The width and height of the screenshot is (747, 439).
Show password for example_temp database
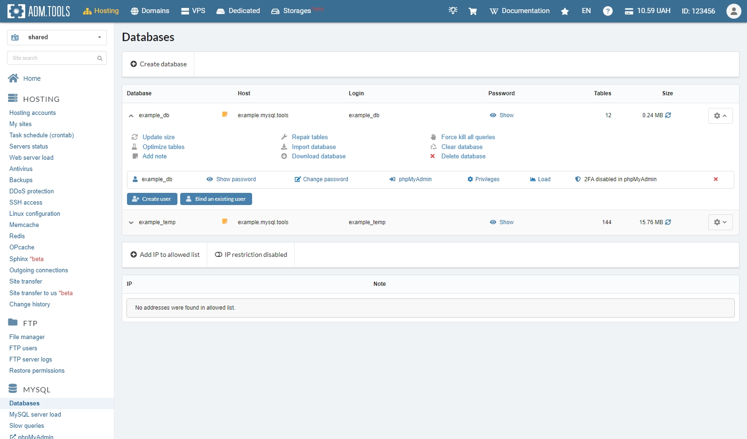[x=502, y=222]
